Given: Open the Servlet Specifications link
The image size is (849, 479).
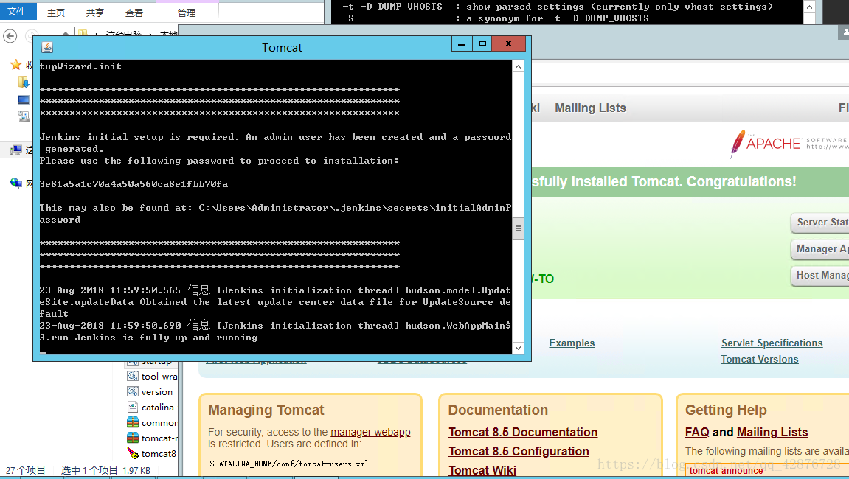Looking at the screenshot, I should (772, 343).
